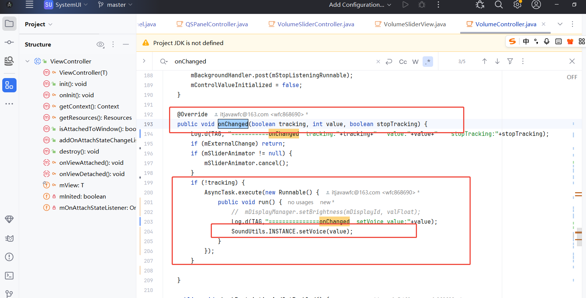Open the Logcat tool window
Image resolution: width=586 pixels, height=298 pixels.
coord(9,238)
